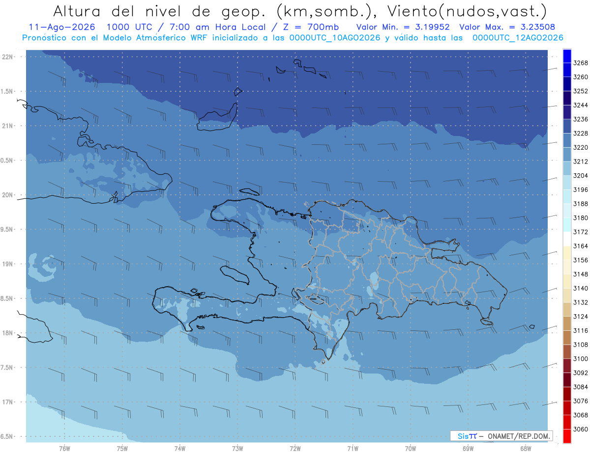This screenshot has width=590, height=455.
Task: Click the '3132' colorbar value
Action: (x=581, y=302)
